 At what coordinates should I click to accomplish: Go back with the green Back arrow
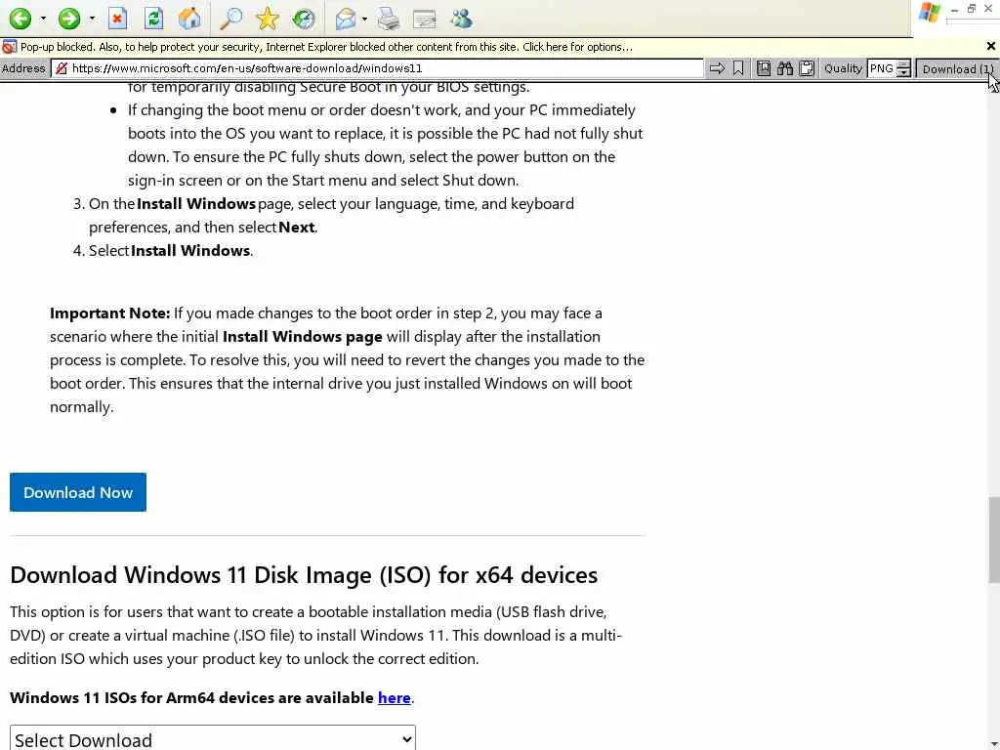[20, 18]
